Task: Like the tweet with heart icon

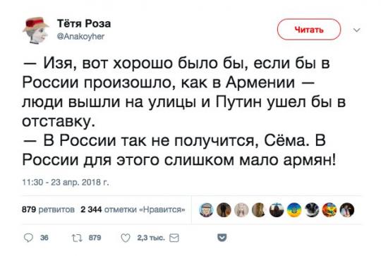Action: 126,238
